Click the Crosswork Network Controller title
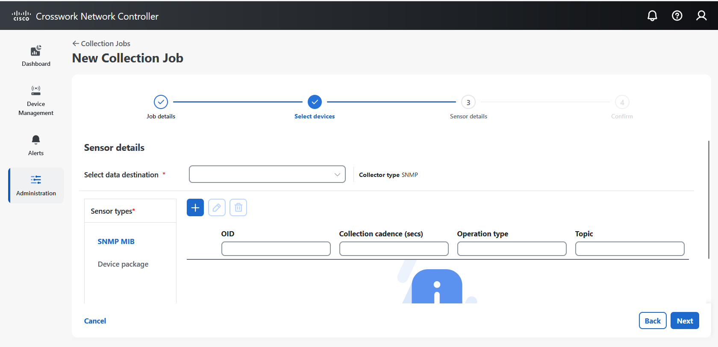Screen dimensions: 718x347 (x=97, y=16)
